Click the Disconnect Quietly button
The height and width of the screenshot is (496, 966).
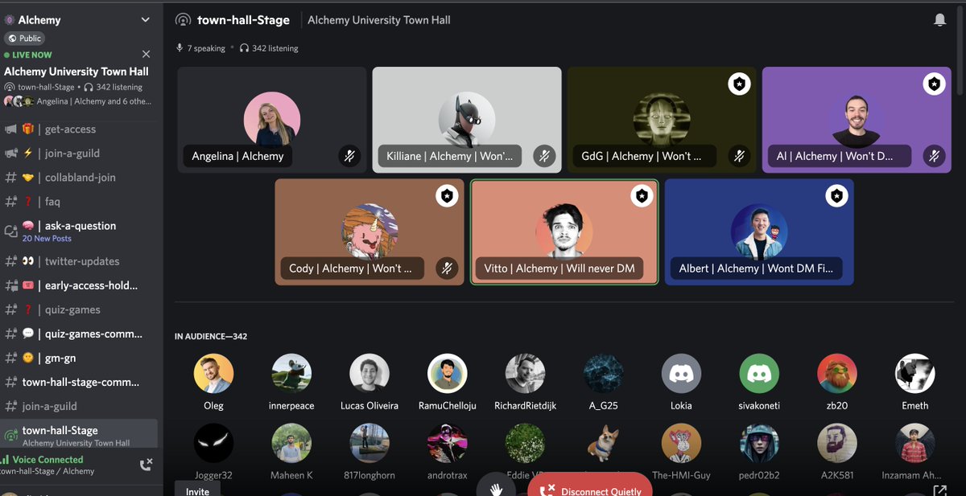(590, 486)
